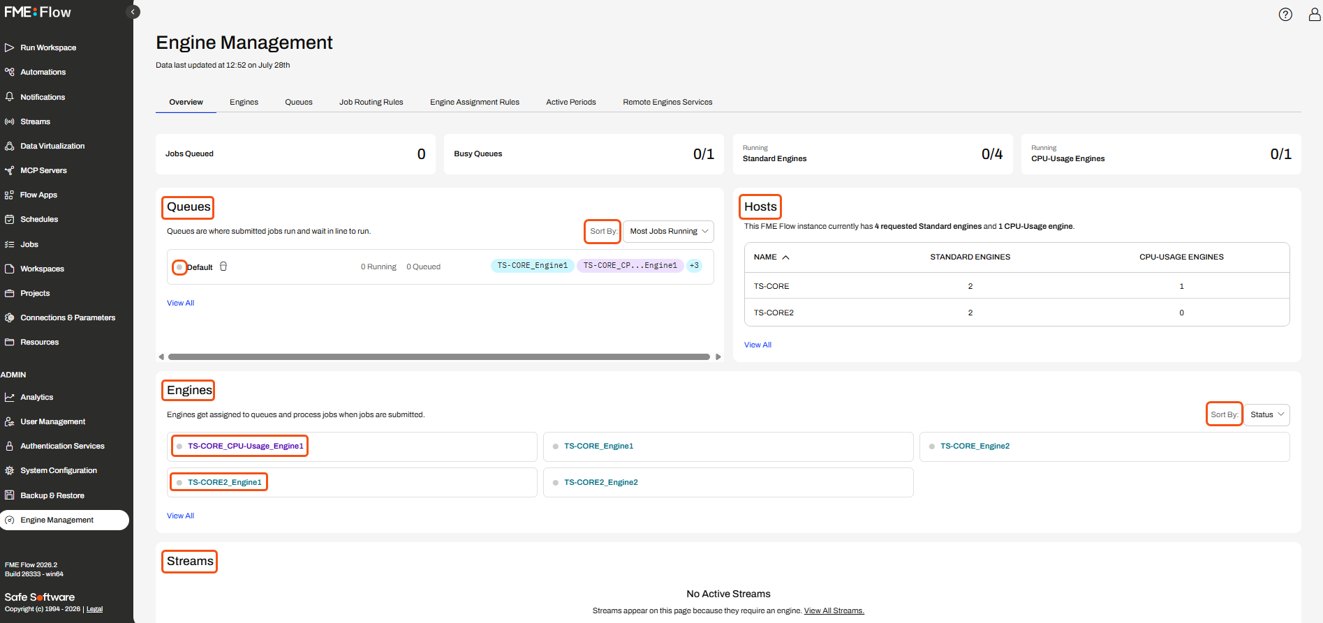Open the TS-CORE2_Engine2 engine link

601,482
